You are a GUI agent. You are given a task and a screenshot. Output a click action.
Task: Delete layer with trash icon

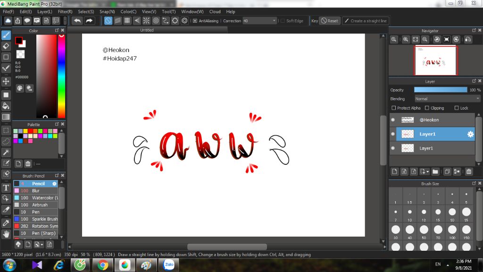pyautogui.click(x=469, y=171)
